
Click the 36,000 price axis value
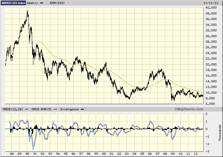pos(211,19)
